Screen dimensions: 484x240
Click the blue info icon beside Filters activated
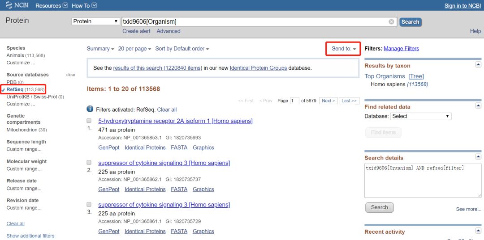pos(90,109)
